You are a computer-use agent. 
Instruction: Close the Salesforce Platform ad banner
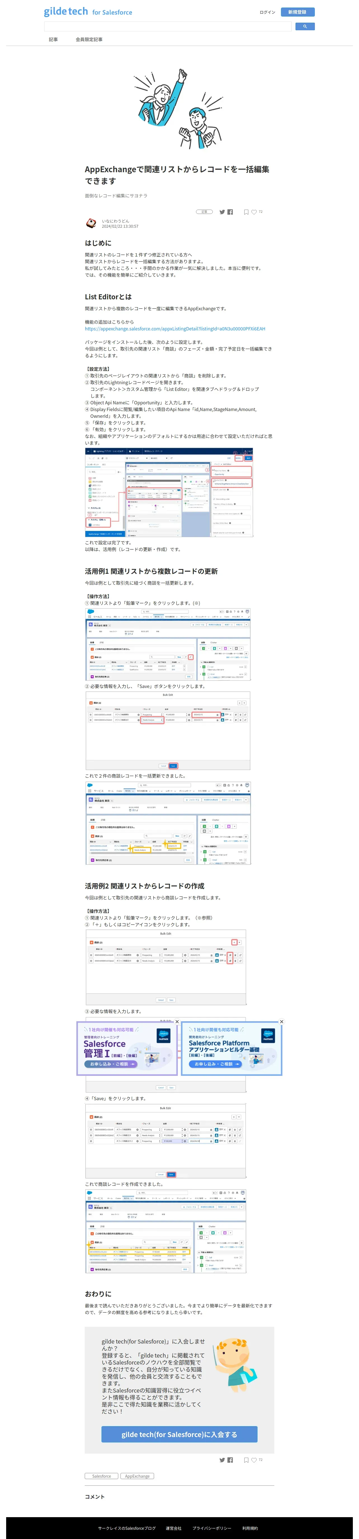coord(282,1022)
